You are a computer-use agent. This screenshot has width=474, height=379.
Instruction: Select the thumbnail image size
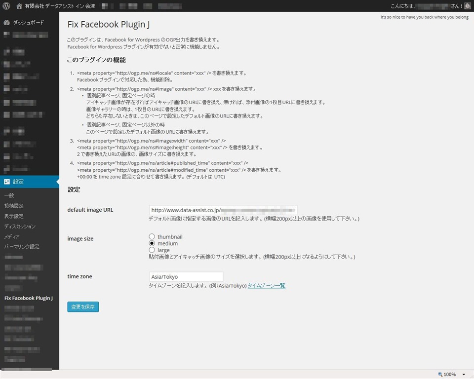152,236
